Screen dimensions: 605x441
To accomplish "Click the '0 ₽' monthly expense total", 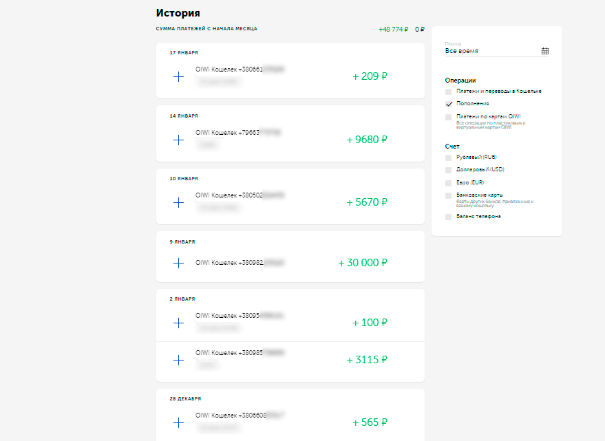I will click(x=420, y=30).
